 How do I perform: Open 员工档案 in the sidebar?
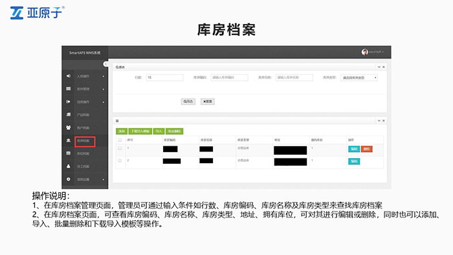pos(83,166)
